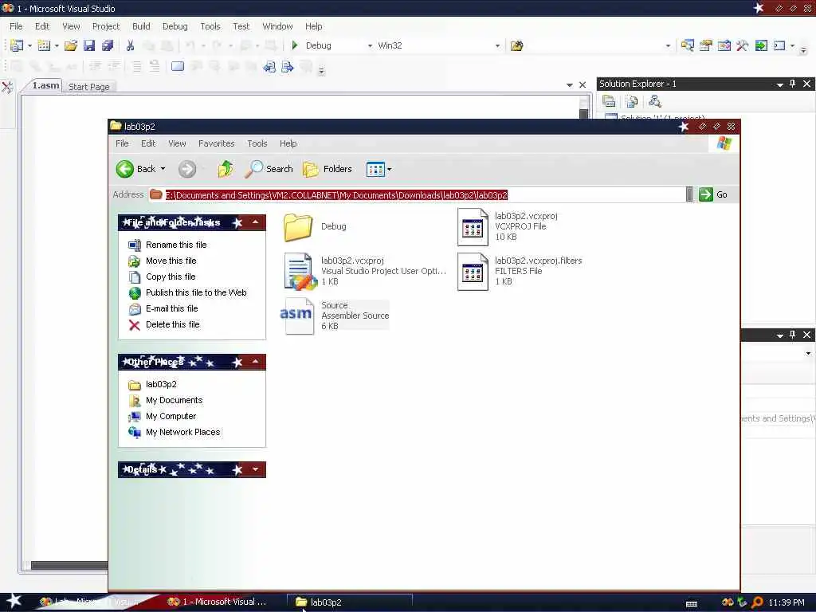This screenshot has width=816, height=612.
Task: Select lab03p2.vcxproj user options file
Action: (365, 271)
